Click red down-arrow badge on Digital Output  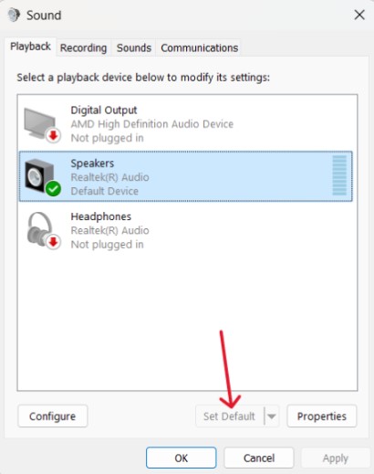click(54, 135)
